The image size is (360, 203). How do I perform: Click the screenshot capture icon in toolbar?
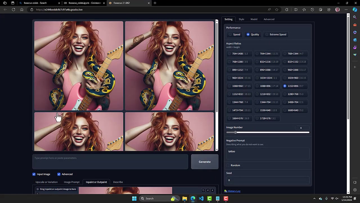tap(321, 10)
